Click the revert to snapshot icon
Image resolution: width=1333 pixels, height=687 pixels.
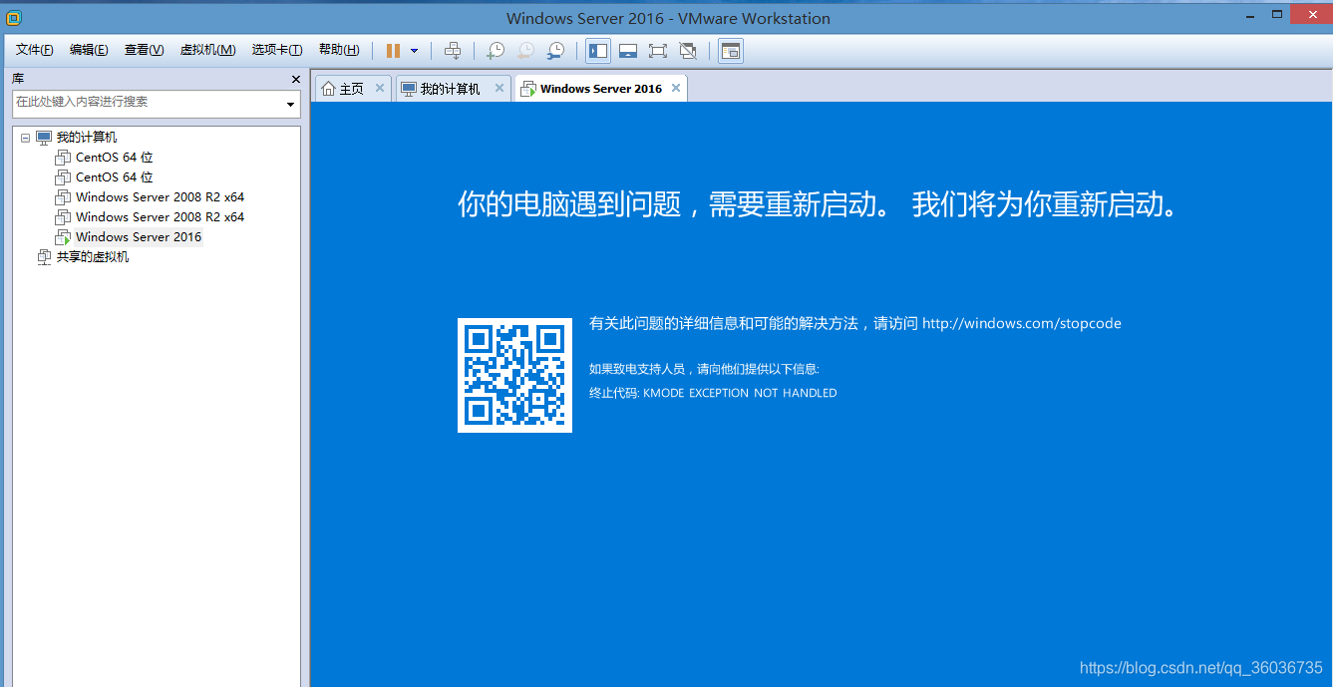pyautogui.click(x=525, y=50)
